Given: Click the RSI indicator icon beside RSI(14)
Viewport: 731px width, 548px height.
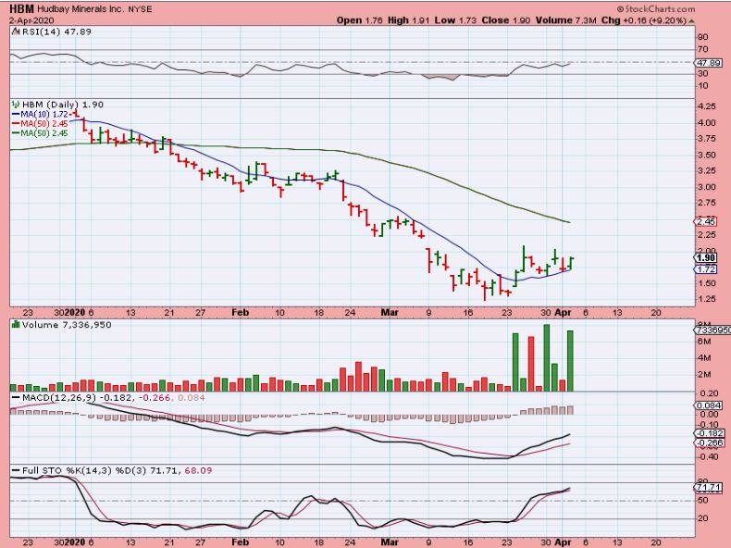Looking at the screenshot, I should (x=16, y=31).
